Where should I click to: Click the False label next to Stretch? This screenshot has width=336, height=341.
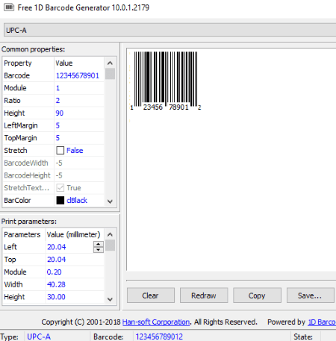[x=75, y=151]
